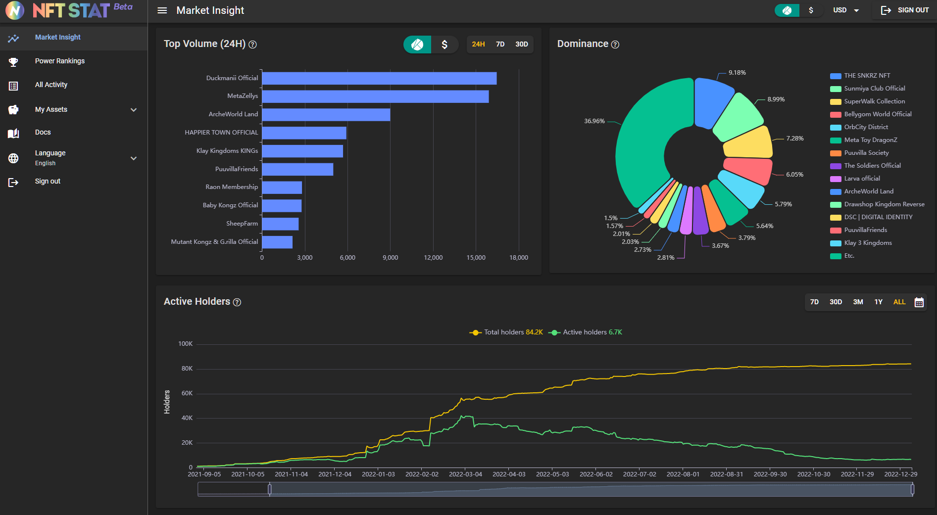This screenshot has width=937, height=515.
Task: Switch Top Volume chart to dollar currency
Action: pos(444,45)
